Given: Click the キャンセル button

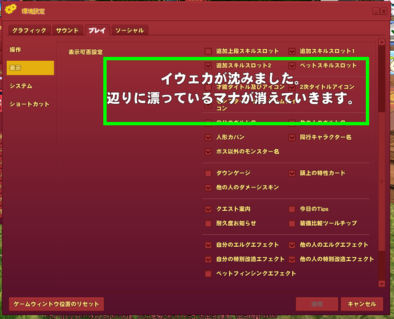Looking at the screenshot, I should click(x=362, y=304).
